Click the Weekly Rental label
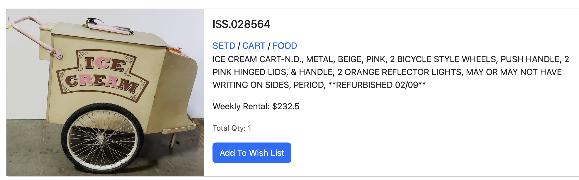This screenshot has width=579, height=180. point(241,106)
